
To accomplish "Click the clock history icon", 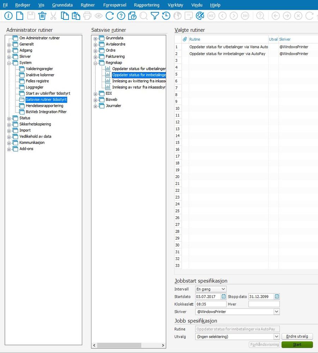I will point(166,16).
